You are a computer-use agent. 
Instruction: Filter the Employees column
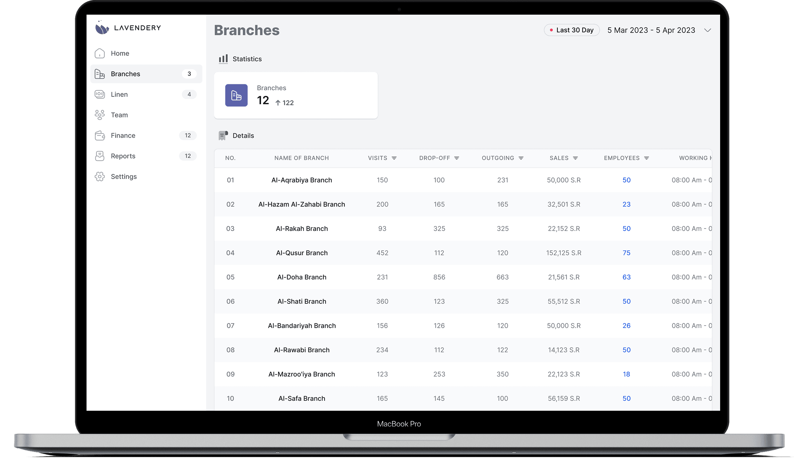pyautogui.click(x=647, y=158)
